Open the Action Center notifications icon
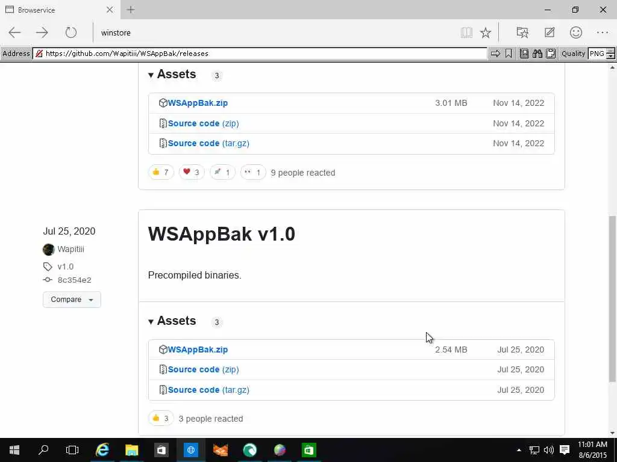The height and width of the screenshot is (462, 617). point(565,450)
